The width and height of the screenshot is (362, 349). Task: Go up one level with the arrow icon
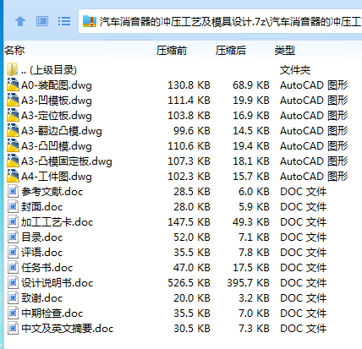(20, 21)
